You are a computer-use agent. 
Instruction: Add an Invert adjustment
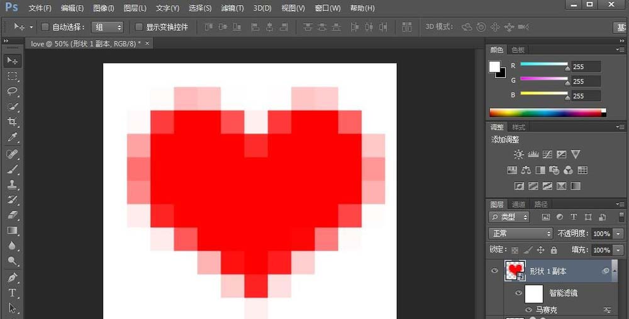[x=519, y=186]
